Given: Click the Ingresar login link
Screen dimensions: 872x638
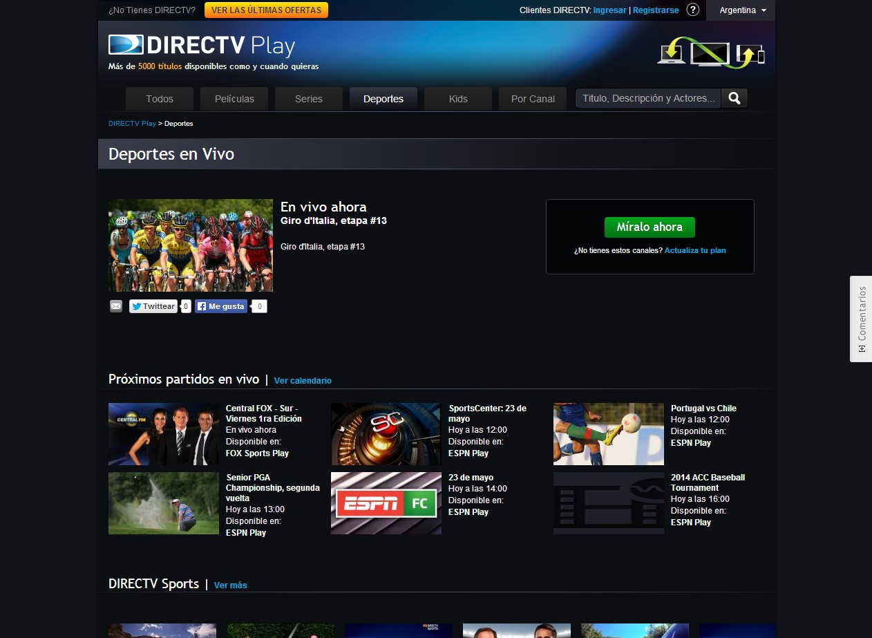Looking at the screenshot, I should [609, 10].
